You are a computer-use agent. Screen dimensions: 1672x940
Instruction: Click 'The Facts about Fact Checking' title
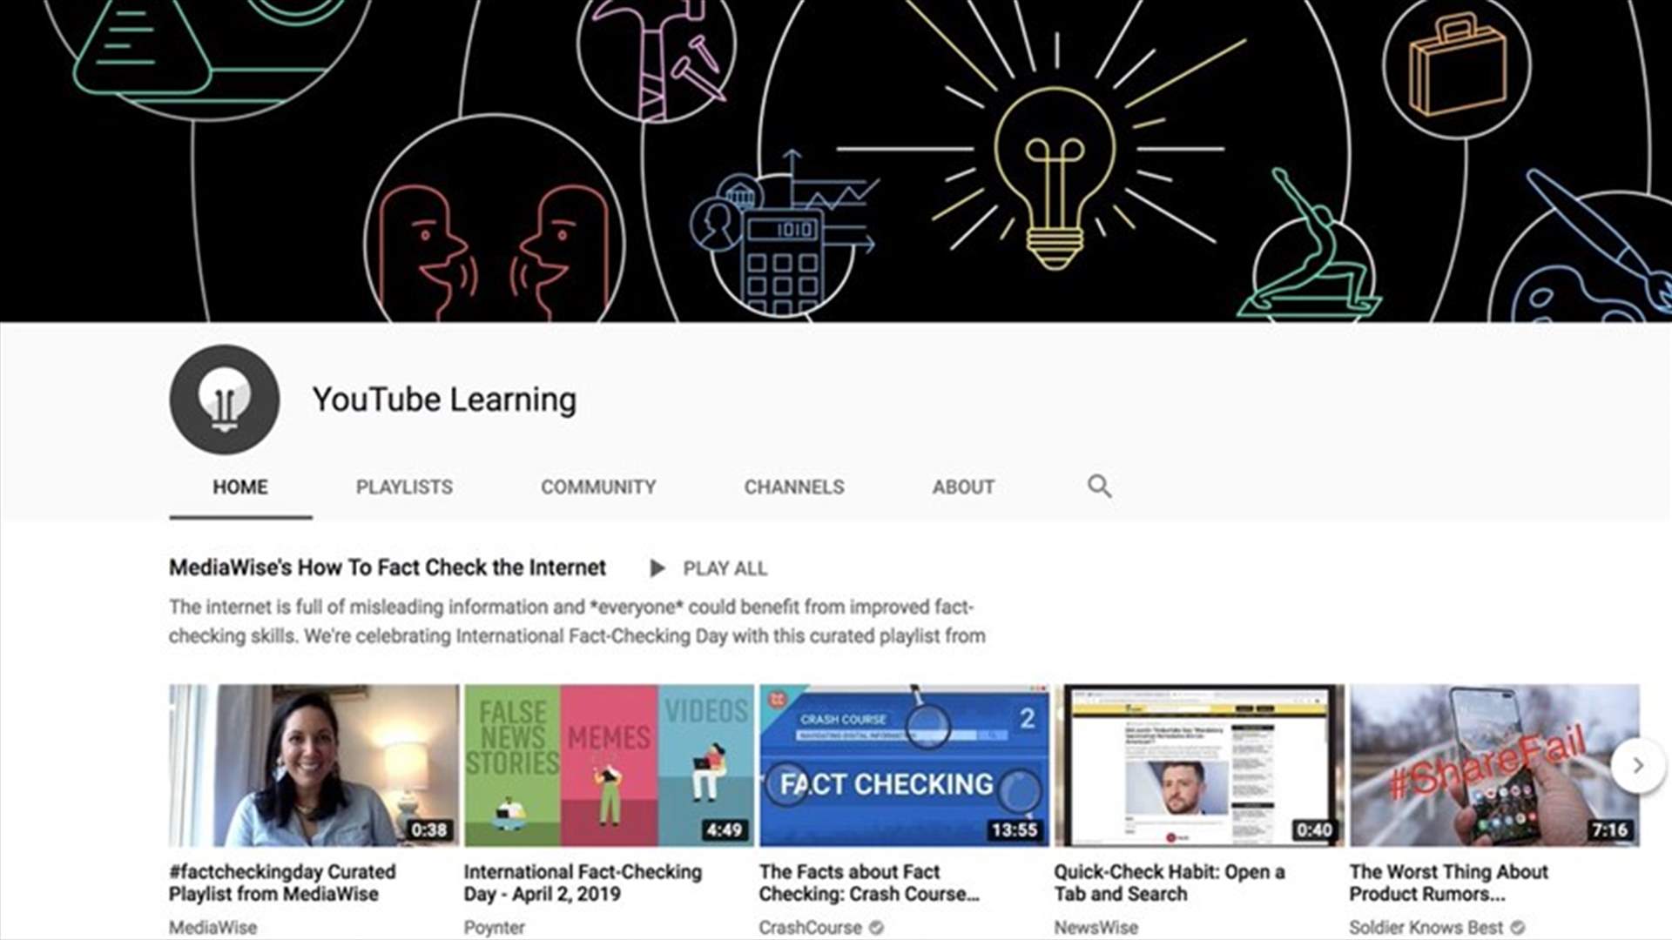[x=869, y=883]
